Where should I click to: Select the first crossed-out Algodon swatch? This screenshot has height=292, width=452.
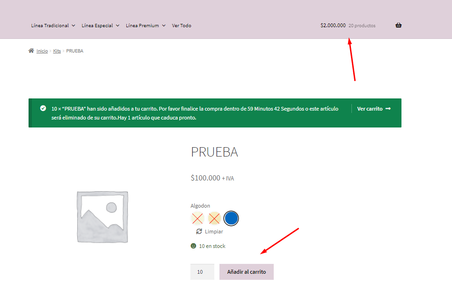tap(198, 218)
